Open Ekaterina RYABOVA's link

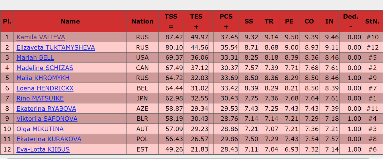point(46,109)
